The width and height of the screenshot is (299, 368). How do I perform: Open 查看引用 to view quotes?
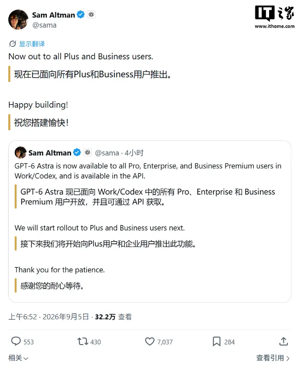pos(273,358)
